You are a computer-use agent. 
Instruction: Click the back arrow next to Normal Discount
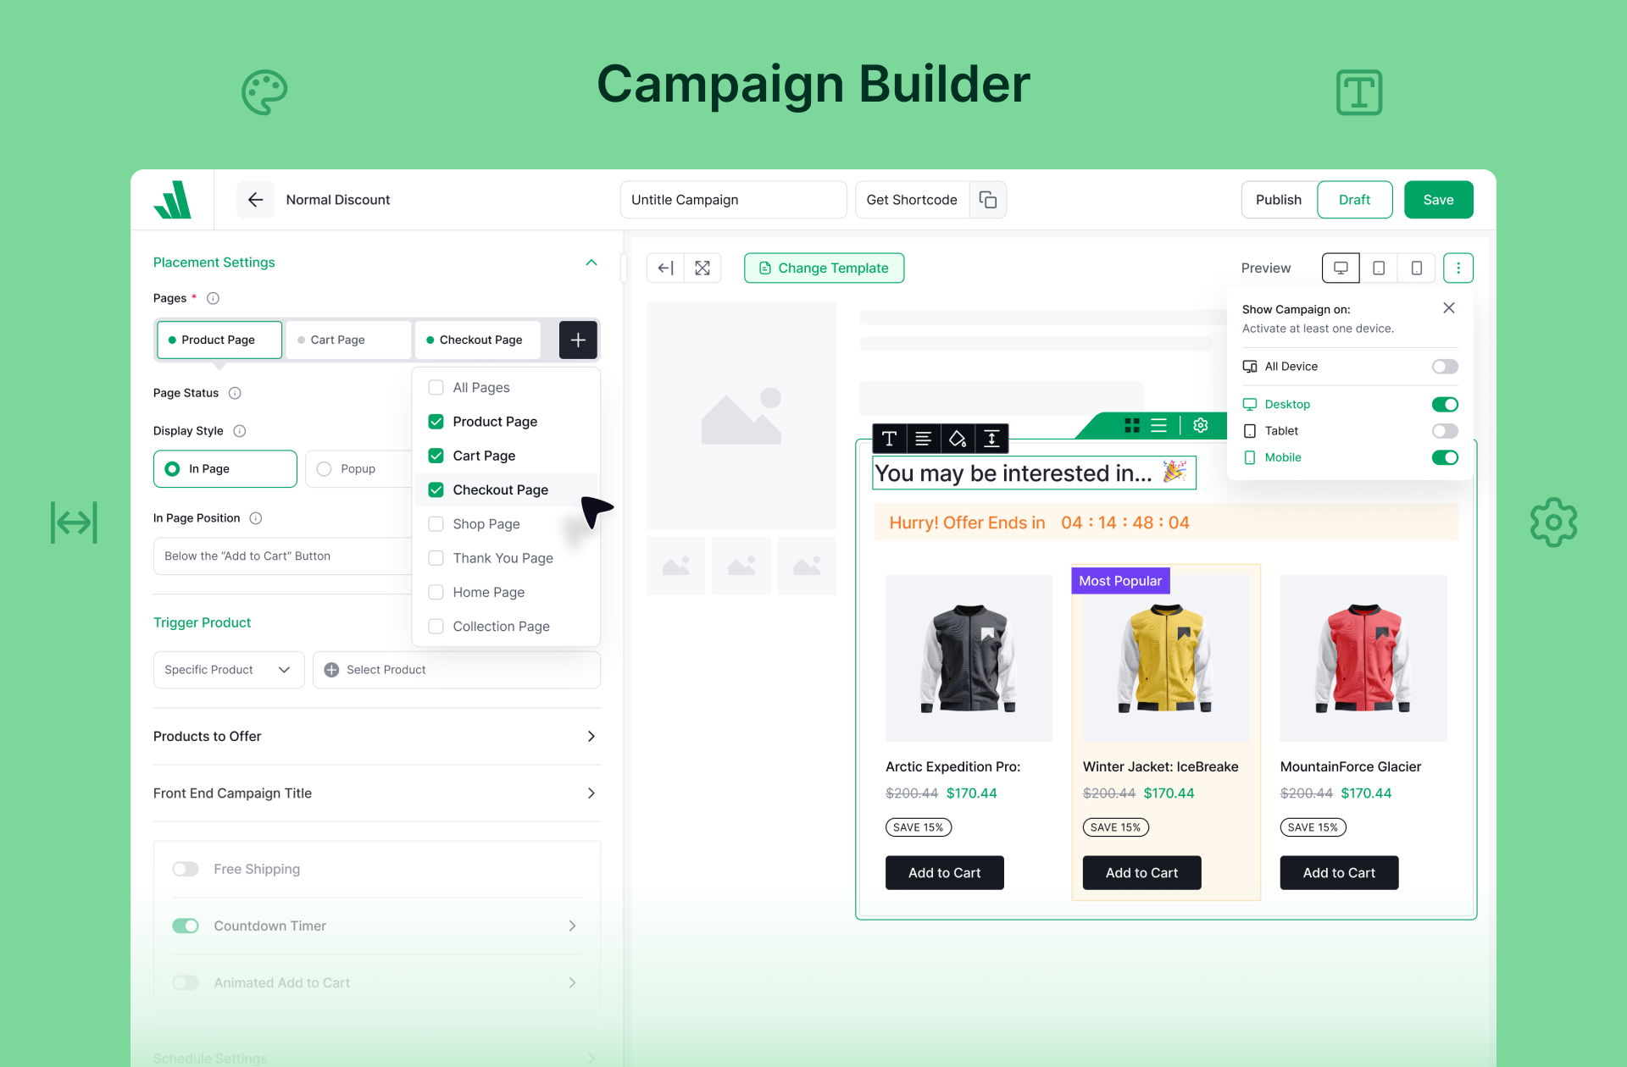click(255, 200)
